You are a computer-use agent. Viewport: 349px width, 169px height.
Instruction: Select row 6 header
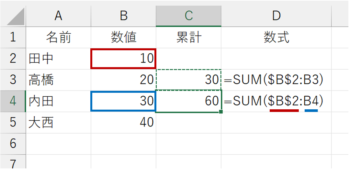(x=13, y=144)
